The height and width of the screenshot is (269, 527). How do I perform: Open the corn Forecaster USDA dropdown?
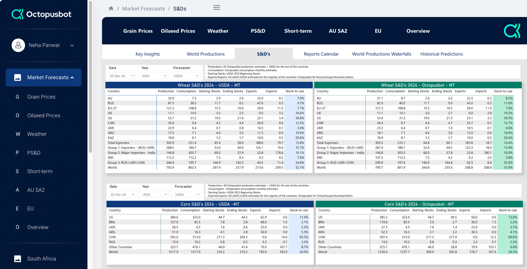pos(187,195)
